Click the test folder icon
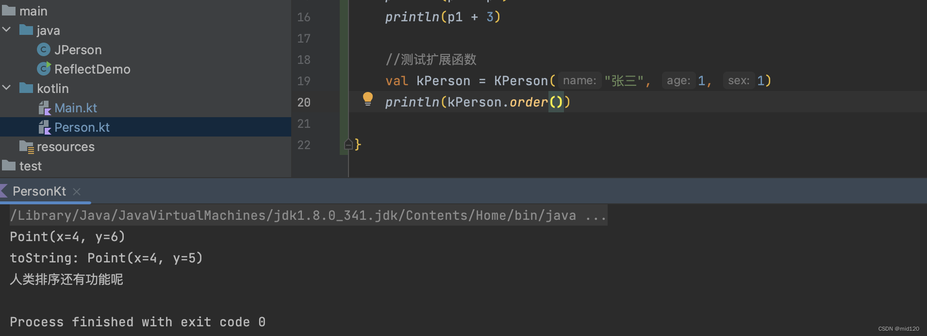 click(9, 166)
